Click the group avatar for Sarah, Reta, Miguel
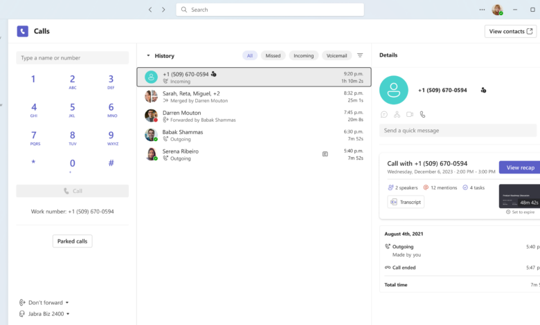The height and width of the screenshot is (325, 540). (151, 96)
